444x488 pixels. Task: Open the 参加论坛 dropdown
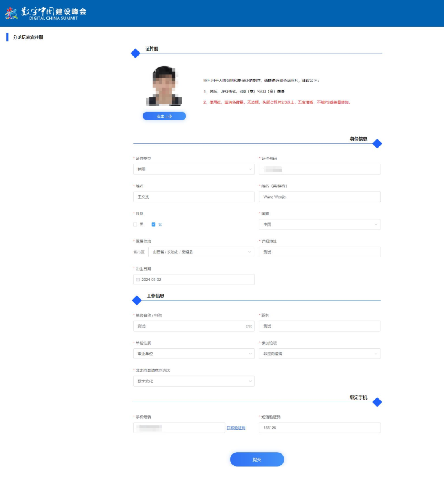click(x=319, y=354)
